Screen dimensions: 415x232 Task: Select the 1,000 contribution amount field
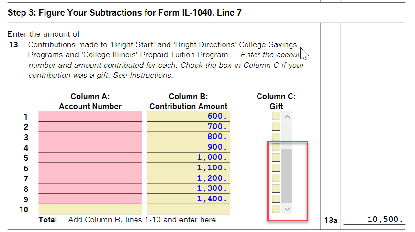188,157
